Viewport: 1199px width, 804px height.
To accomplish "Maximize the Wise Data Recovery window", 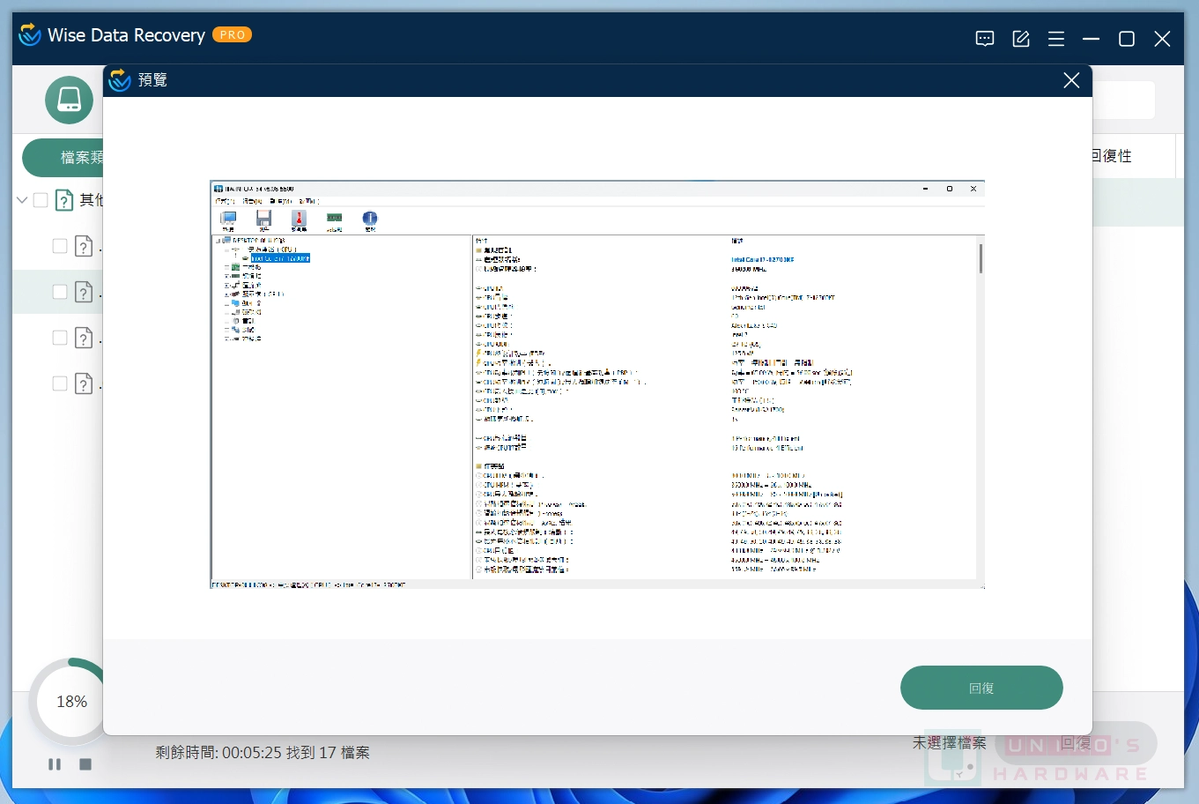I will [x=1127, y=39].
